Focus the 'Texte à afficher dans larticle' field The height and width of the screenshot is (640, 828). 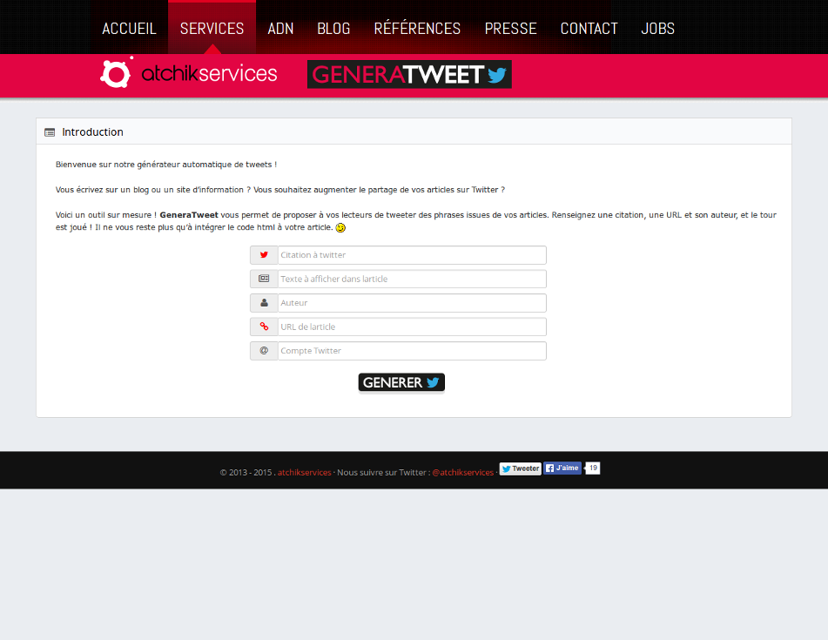click(x=412, y=279)
